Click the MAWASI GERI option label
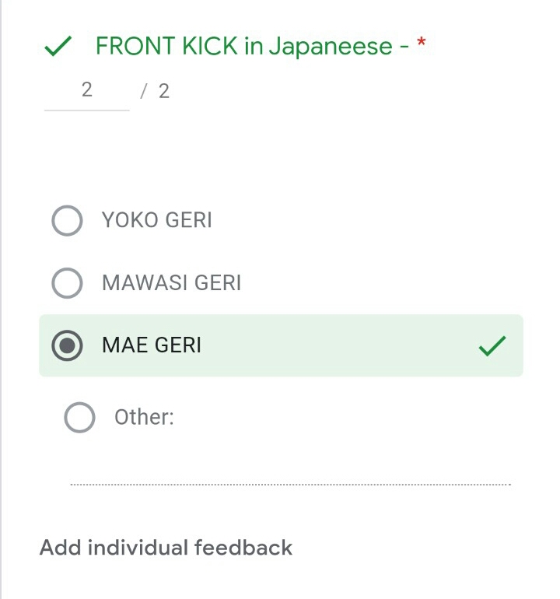Screen dimensions: 560x599 pos(171,282)
